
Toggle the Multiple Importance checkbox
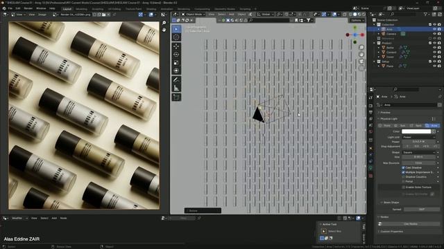[403, 172]
